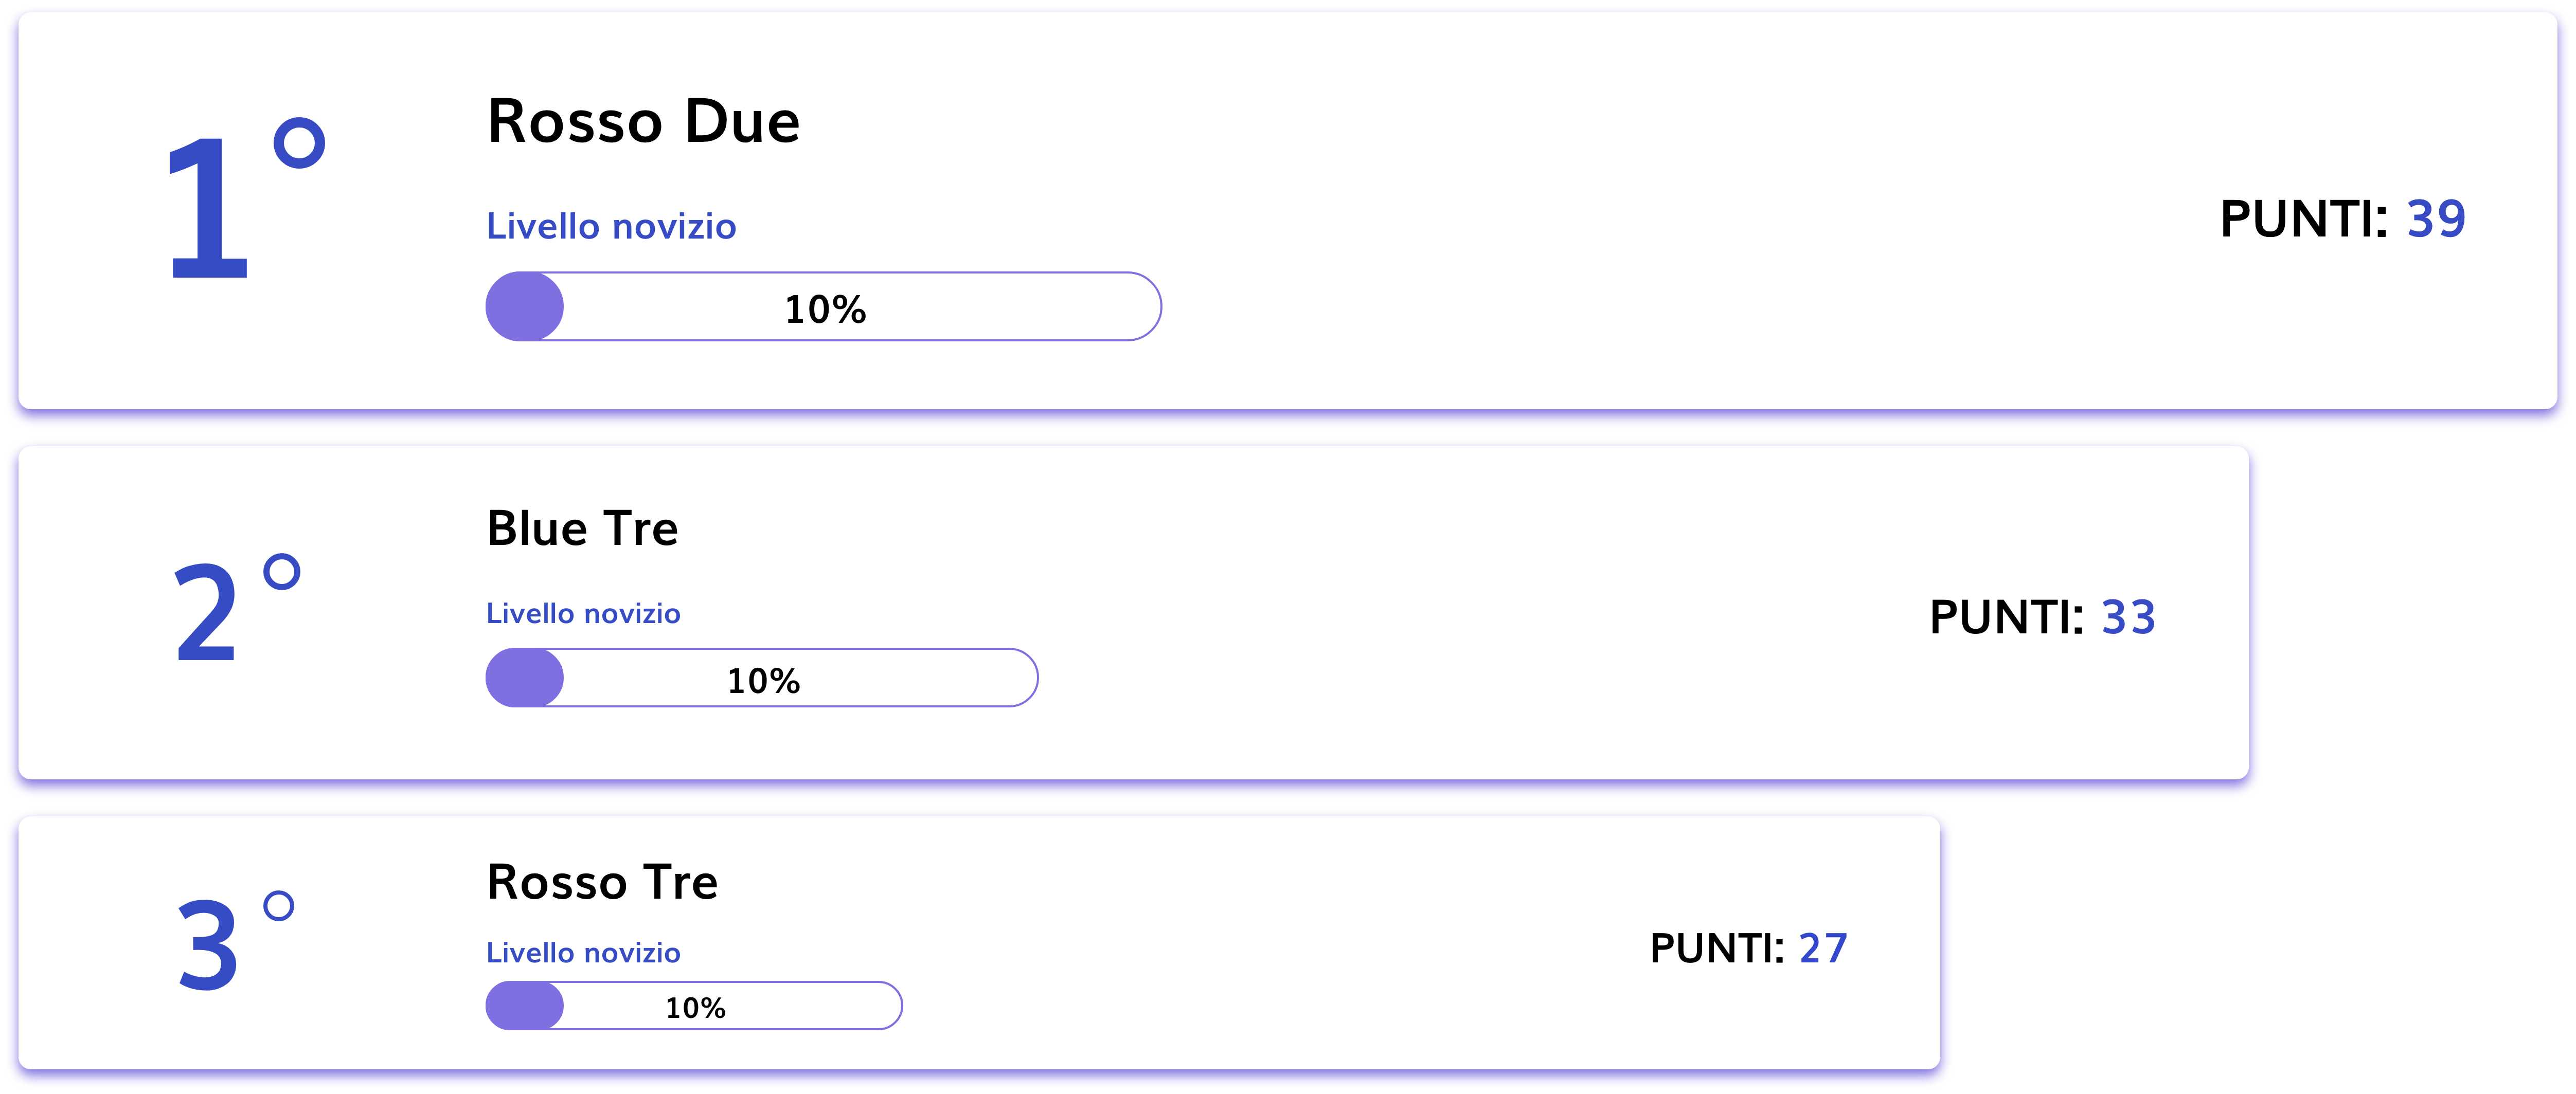The height and width of the screenshot is (1094, 2576).
Task: Open the Rosso Tre team name
Action: pos(602,882)
